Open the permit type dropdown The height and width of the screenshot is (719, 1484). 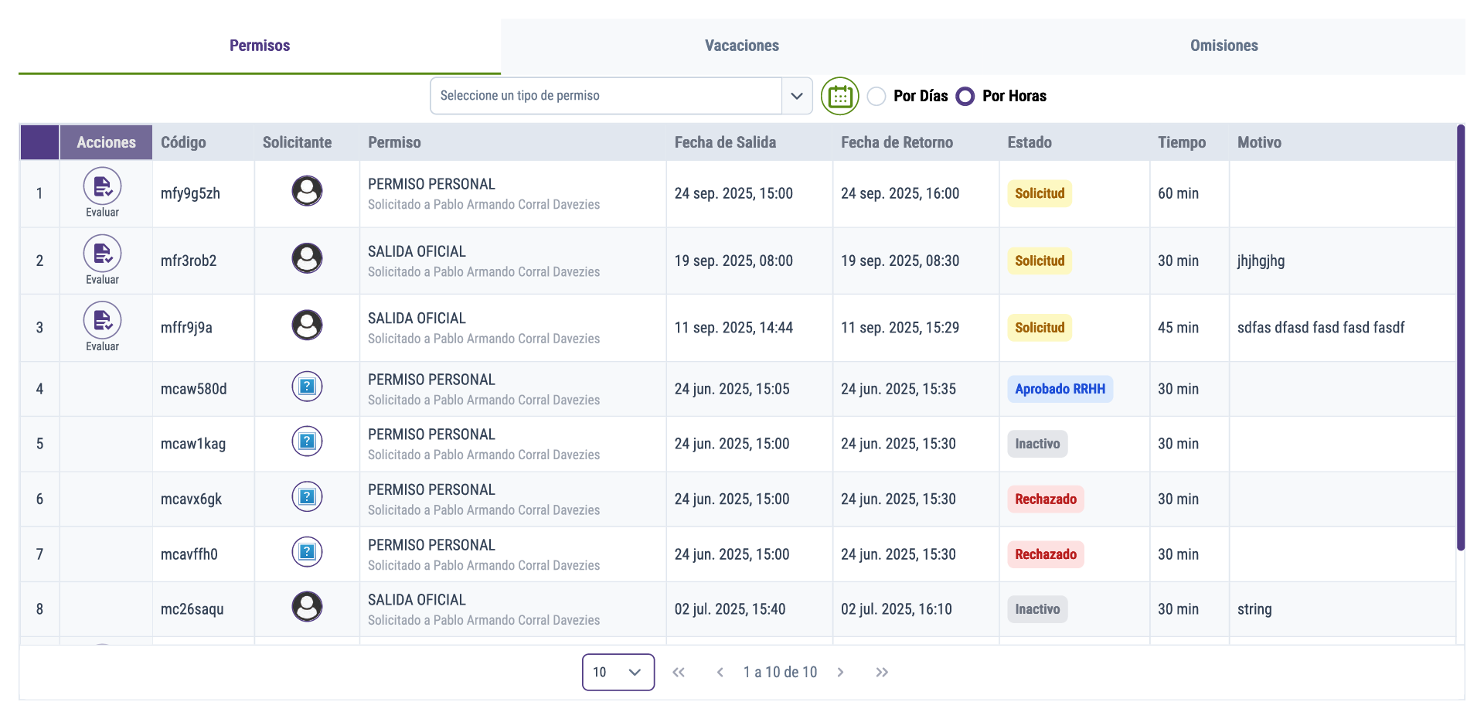point(605,96)
